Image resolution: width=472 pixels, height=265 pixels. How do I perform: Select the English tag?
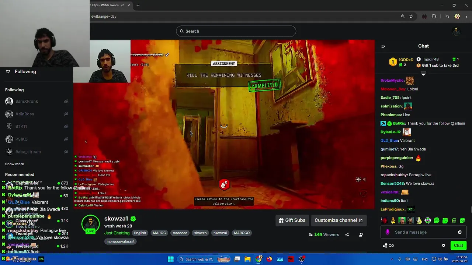click(x=140, y=233)
